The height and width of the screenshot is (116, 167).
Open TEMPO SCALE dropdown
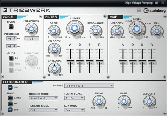(x=74, y=98)
